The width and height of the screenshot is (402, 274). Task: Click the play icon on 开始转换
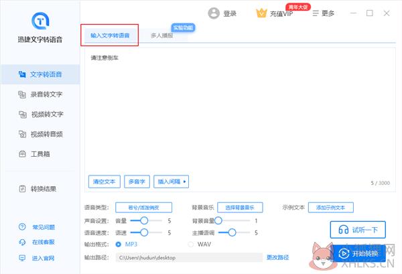coord(344,254)
